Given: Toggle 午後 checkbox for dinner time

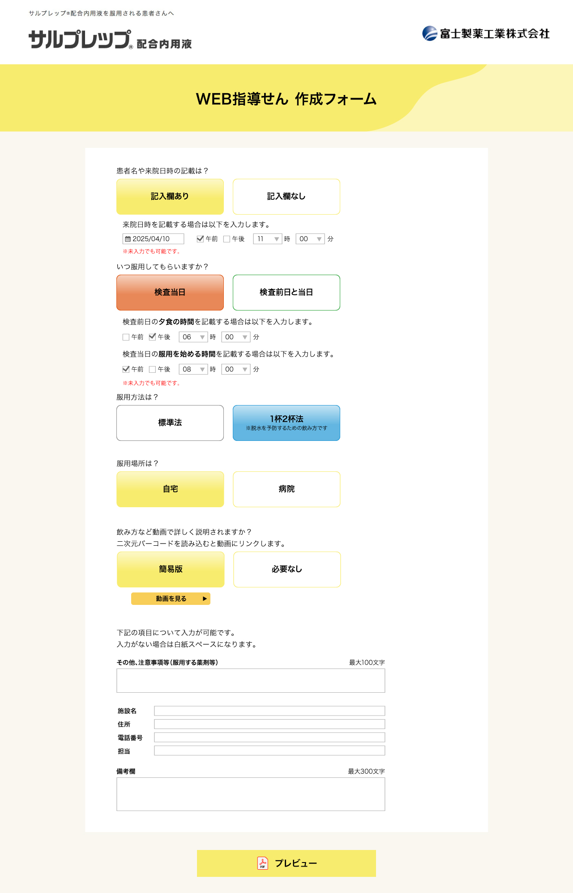Looking at the screenshot, I should (x=152, y=337).
